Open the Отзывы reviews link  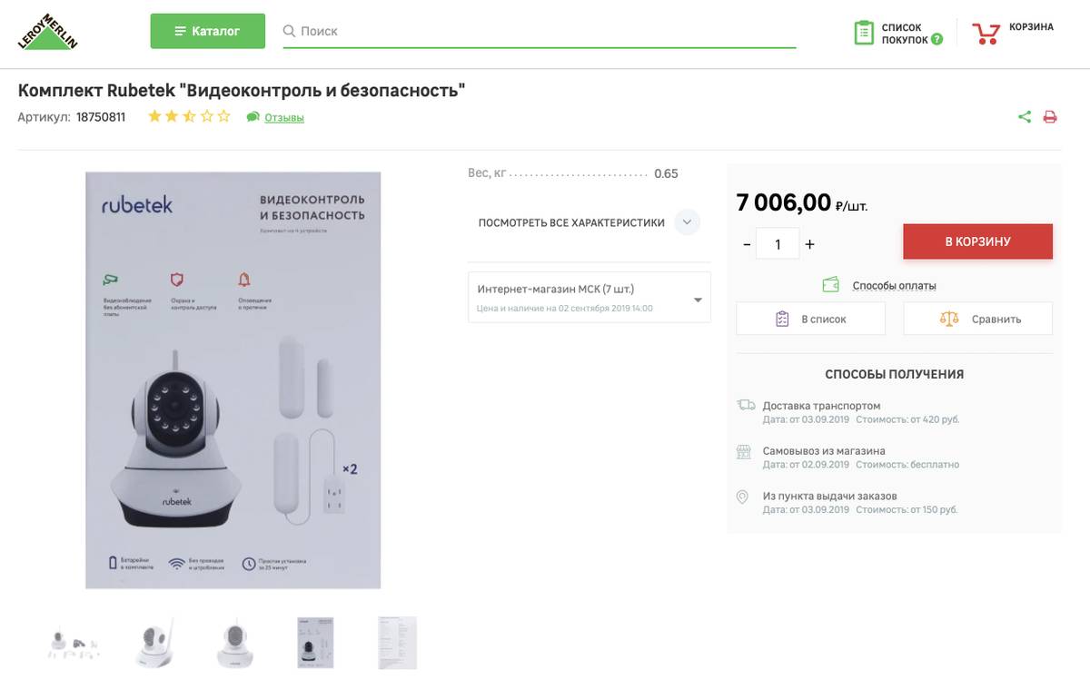click(x=284, y=117)
